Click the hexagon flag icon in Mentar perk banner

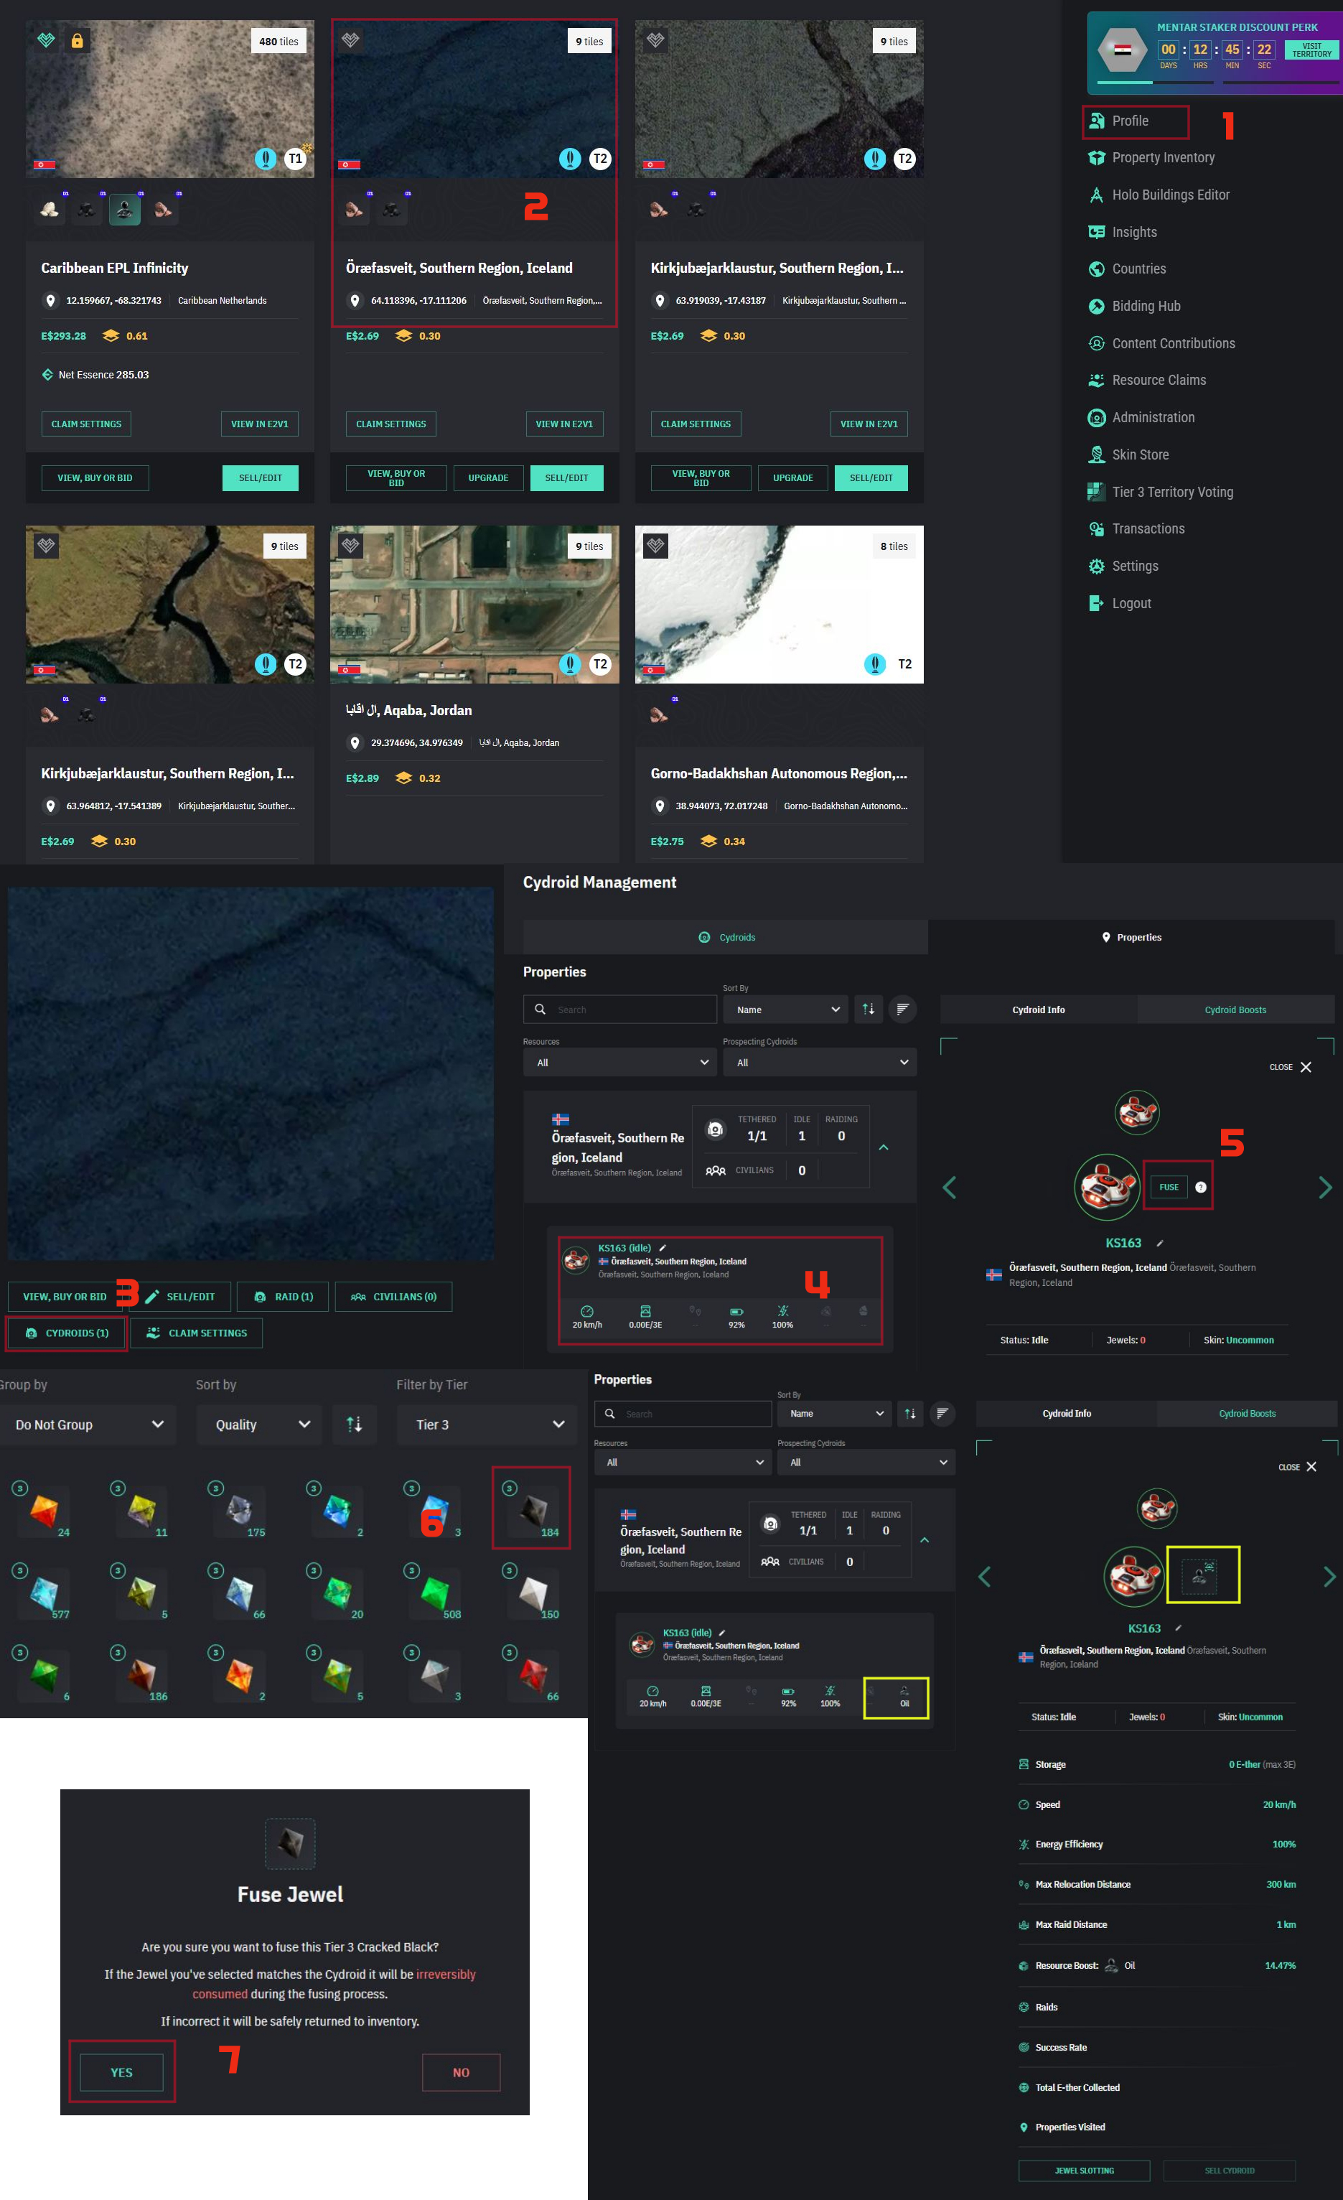(x=1123, y=50)
